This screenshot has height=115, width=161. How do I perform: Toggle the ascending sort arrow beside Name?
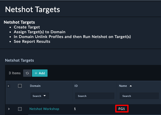tap(131, 86)
